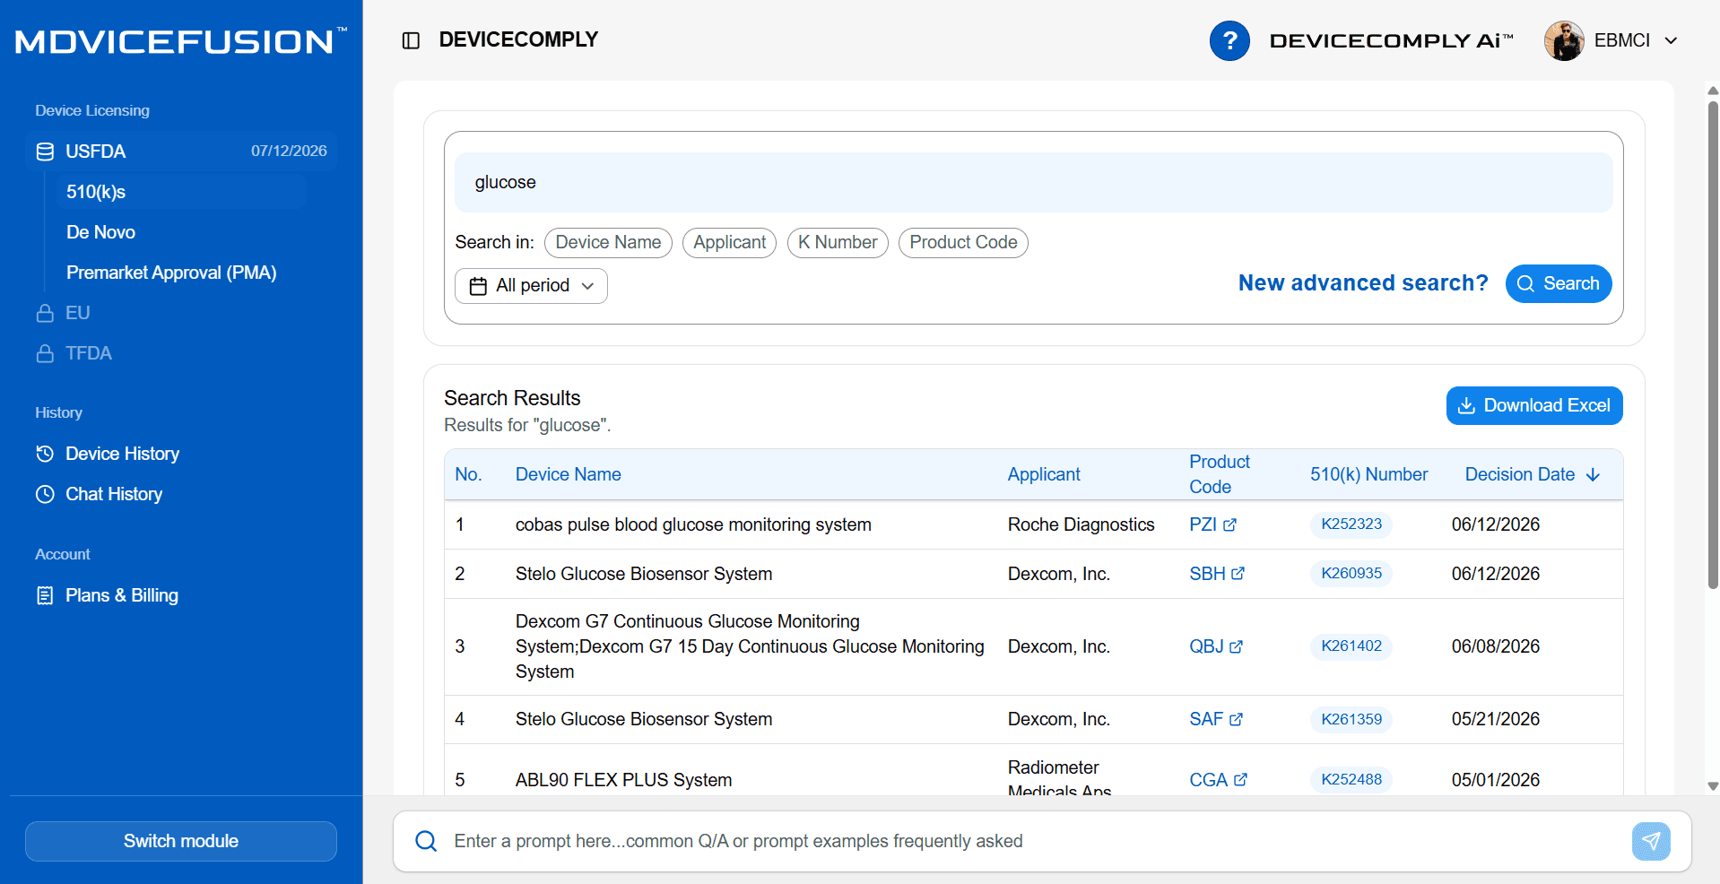1720x884 pixels.
Task: Open 510(k) number K252323
Action: pos(1351,524)
